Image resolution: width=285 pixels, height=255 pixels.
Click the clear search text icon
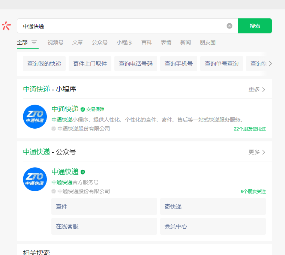click(x=229, y=26)
